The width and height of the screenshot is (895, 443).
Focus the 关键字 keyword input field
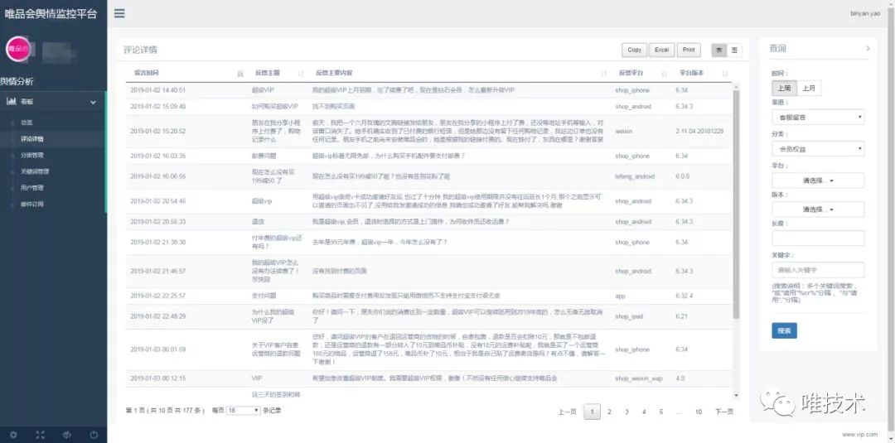point(818,270)
